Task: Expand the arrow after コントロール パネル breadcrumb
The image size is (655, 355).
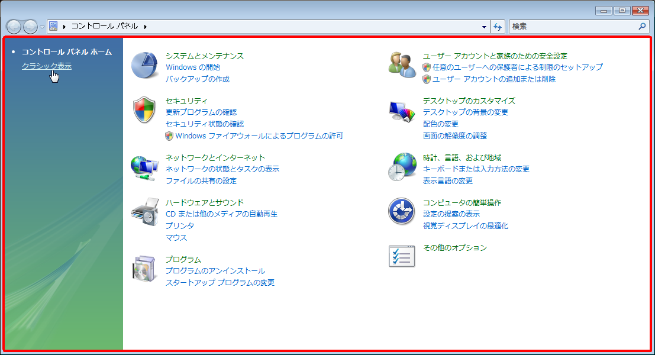Action: 146,27
